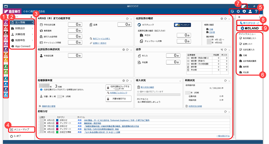Click 0.終了 to exit
Viewport: 269px width, 144px height.
coord(16,136)
